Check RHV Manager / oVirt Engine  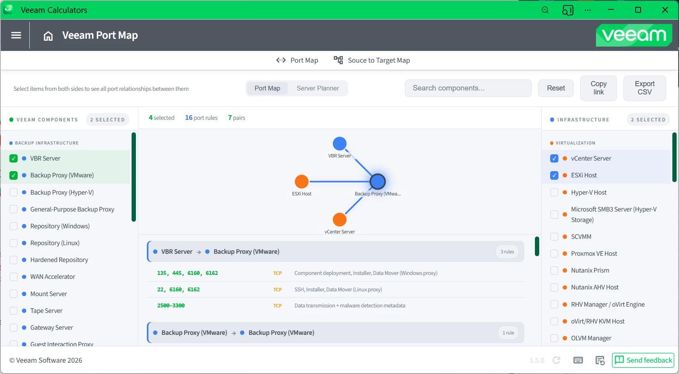(x=554, y=304)
